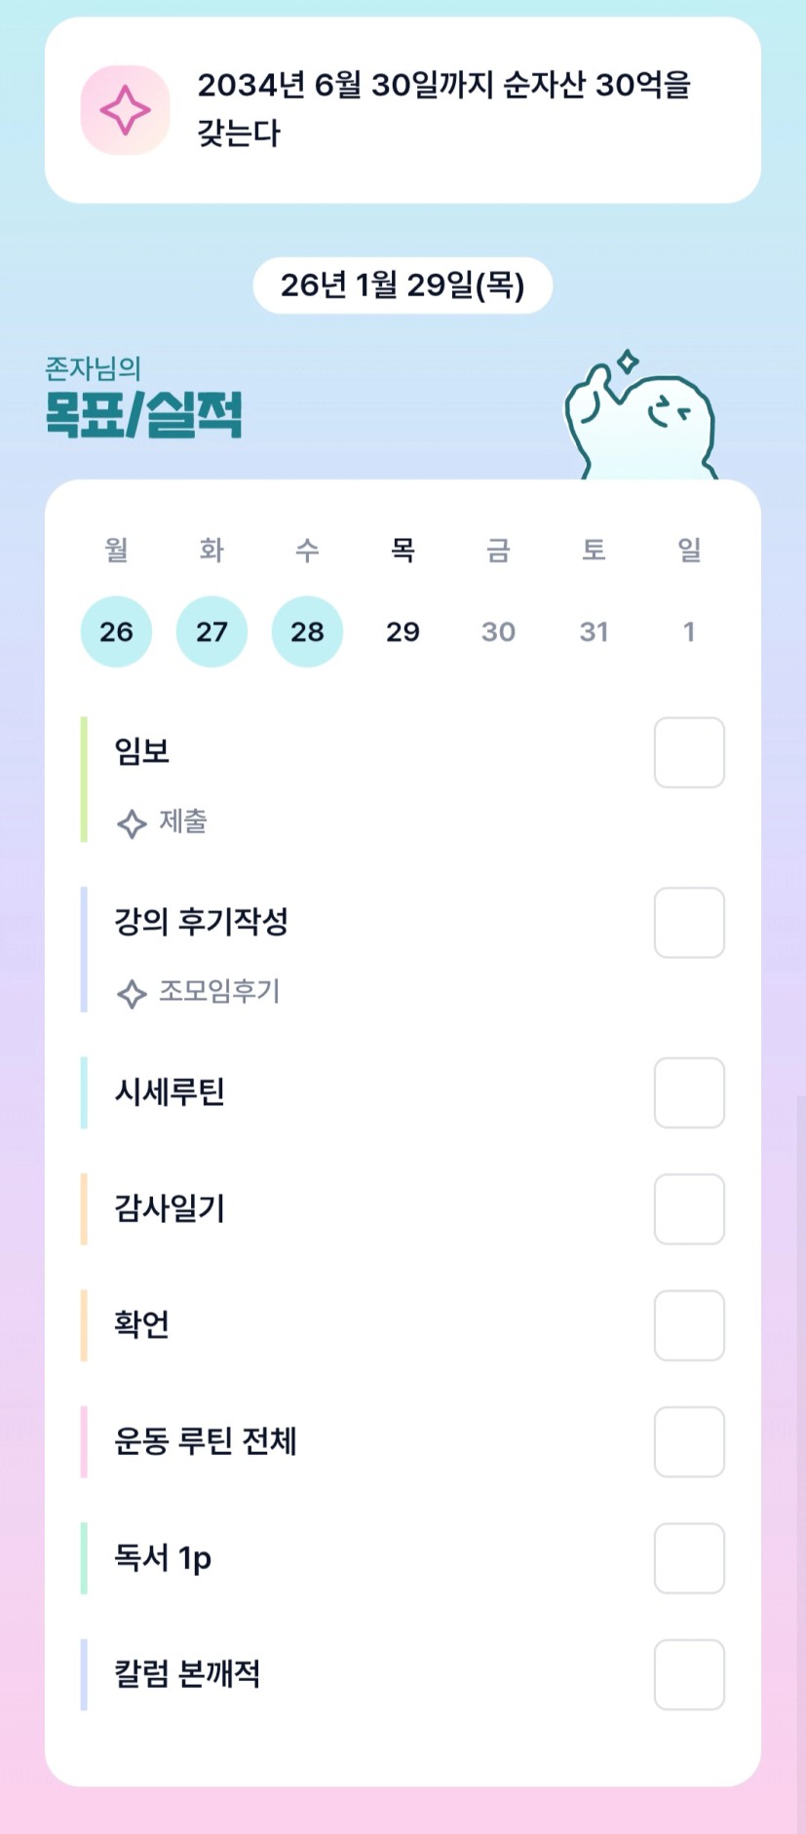Complete the 확언 task checkbox
The height and width of the screenshot is (1834, 806).
click(688, 1325)
